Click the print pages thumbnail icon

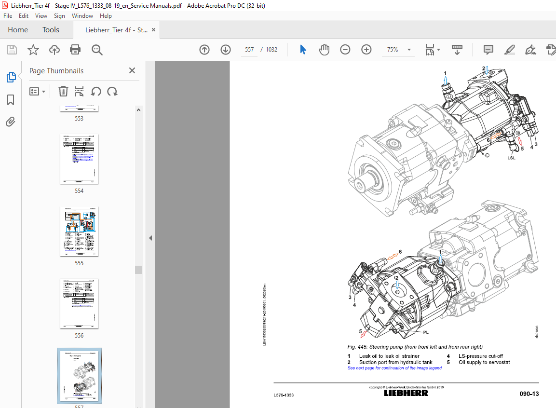(80, 92)
